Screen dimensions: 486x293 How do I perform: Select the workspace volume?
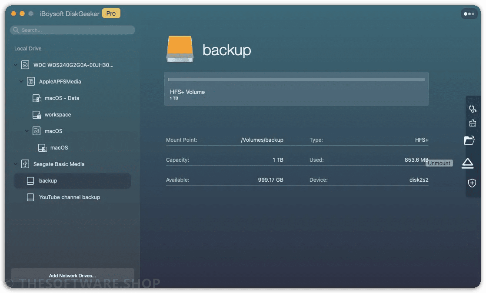pyautogui.click(x=58, y=114)
